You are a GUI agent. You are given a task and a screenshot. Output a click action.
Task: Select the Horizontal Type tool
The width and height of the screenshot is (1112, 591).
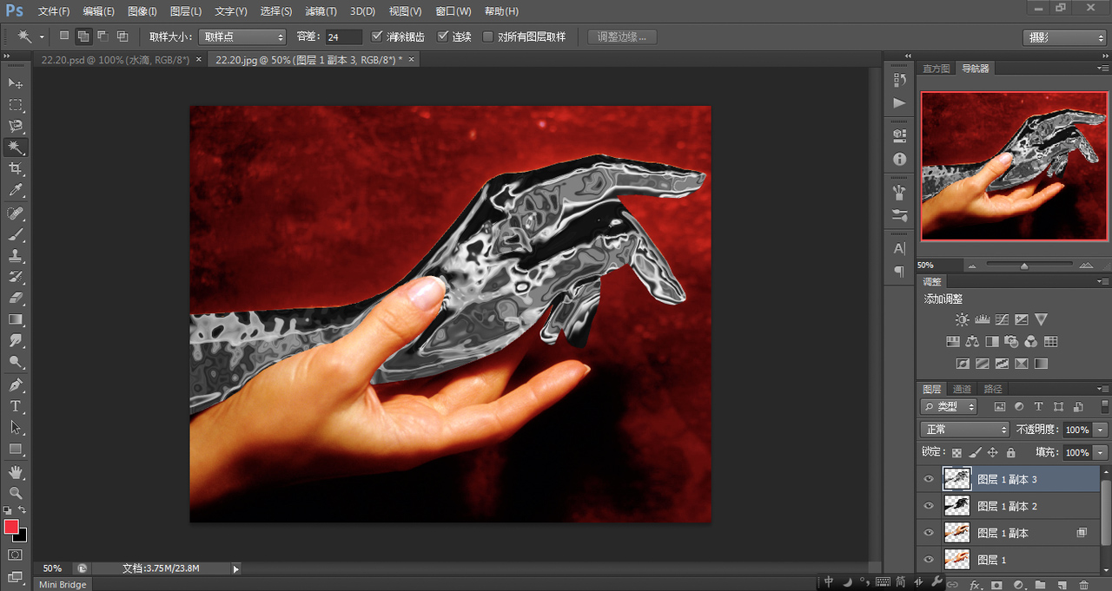point(16,406)
